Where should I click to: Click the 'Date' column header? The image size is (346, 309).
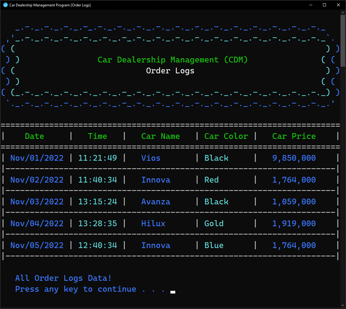[35, 136]
